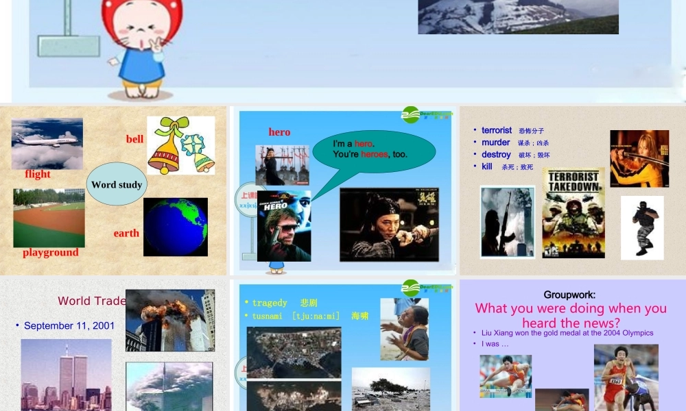Open the Groupwork slide thumbnail

pyautogui.click(x=573, y=345)
